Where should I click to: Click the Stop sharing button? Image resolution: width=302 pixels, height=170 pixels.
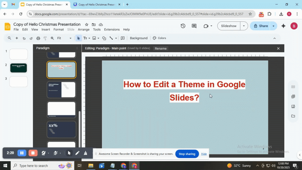tap(187, 154)
